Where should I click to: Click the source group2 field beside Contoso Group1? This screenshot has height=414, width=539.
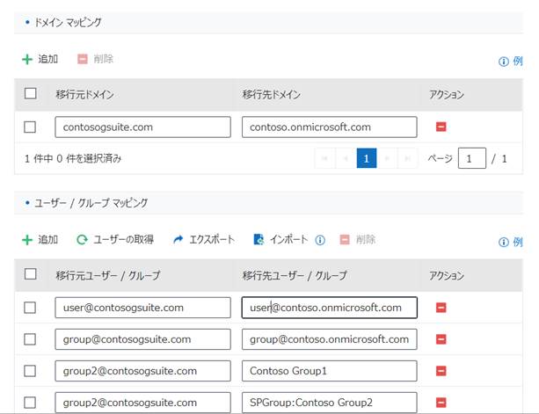tap(142, 371)
